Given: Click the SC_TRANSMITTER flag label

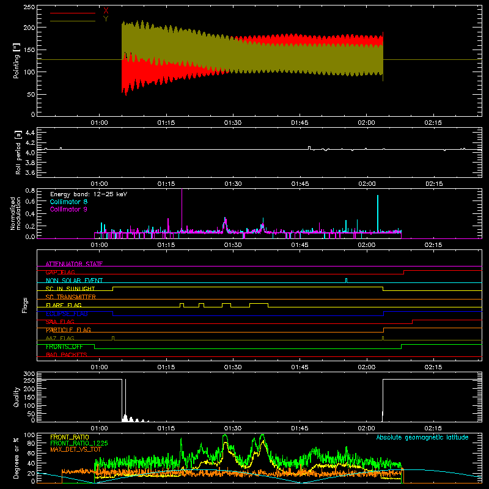Looking at the screenshot, I should click(x=70, y=296).
